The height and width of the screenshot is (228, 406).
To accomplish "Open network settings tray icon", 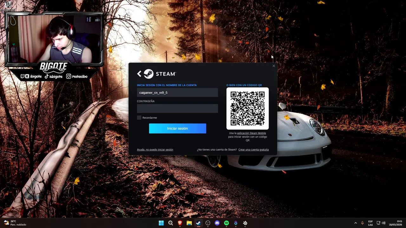I will click(x=378, y=223).
